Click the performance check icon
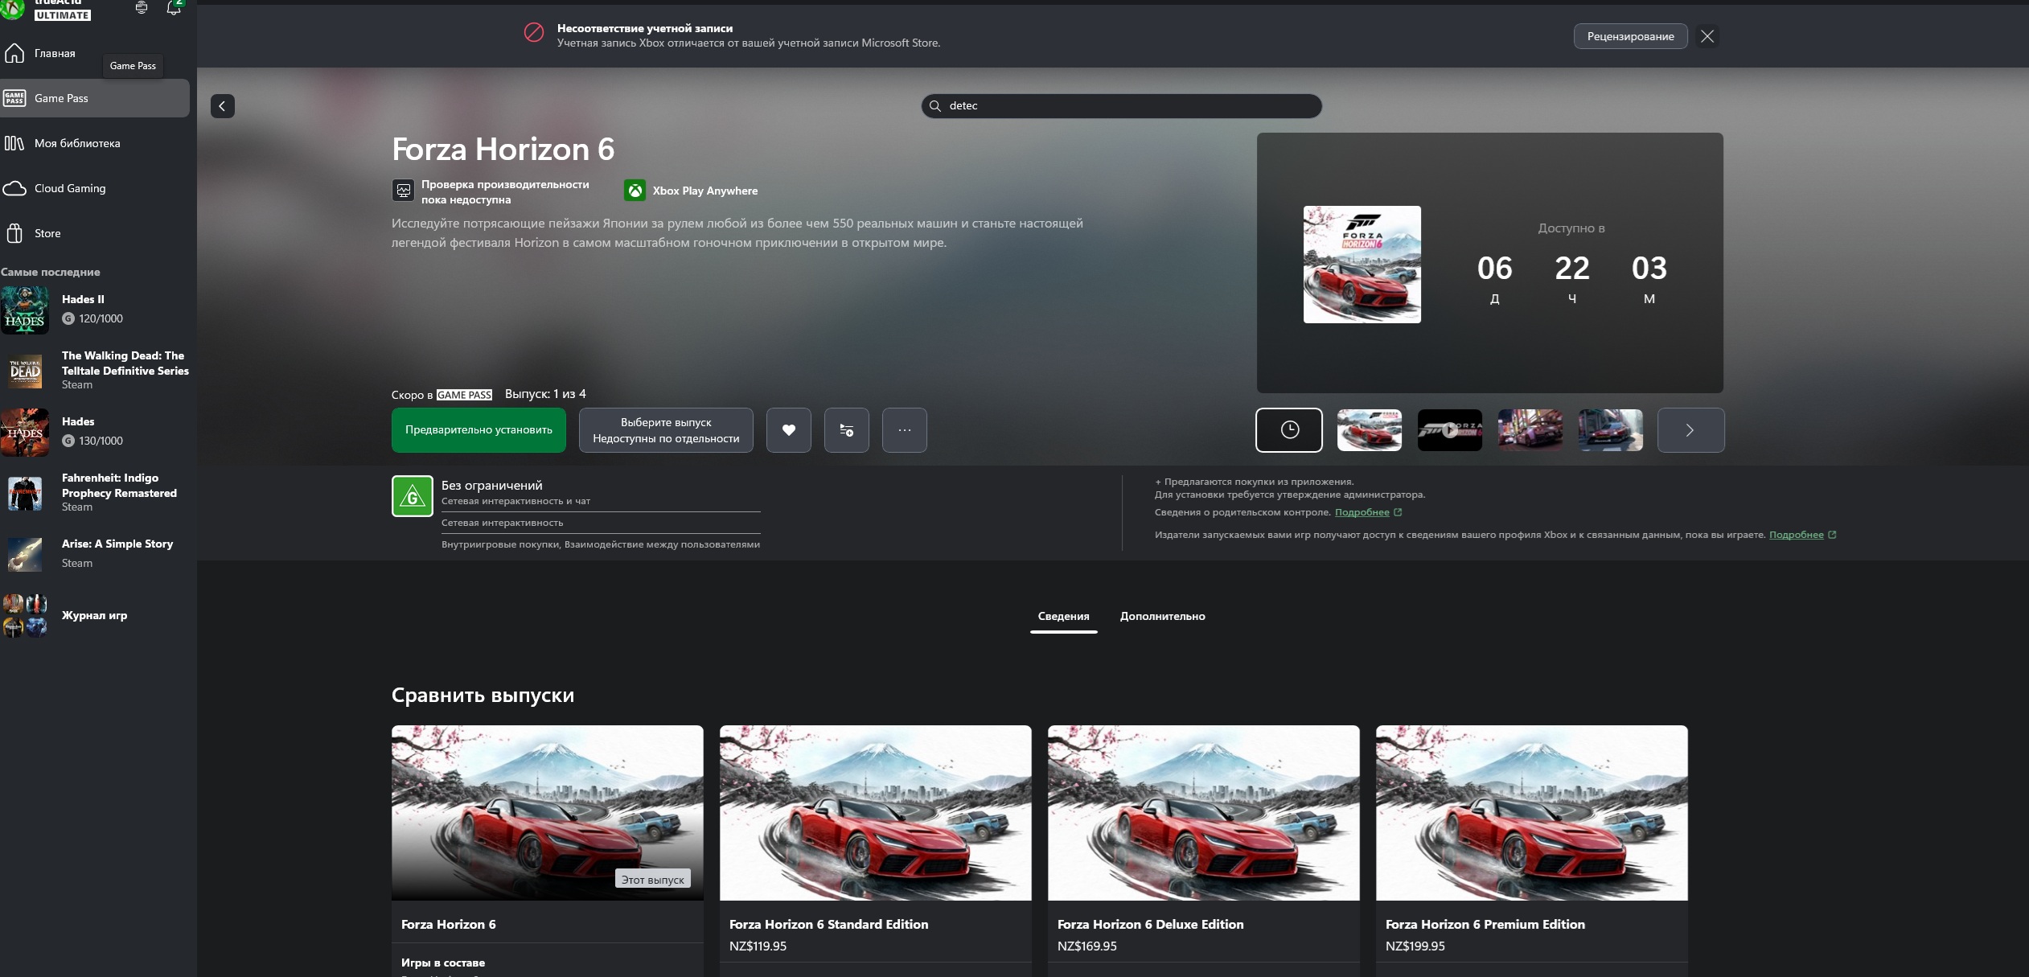Screen dimensions: 2029x977 point(404,191)
